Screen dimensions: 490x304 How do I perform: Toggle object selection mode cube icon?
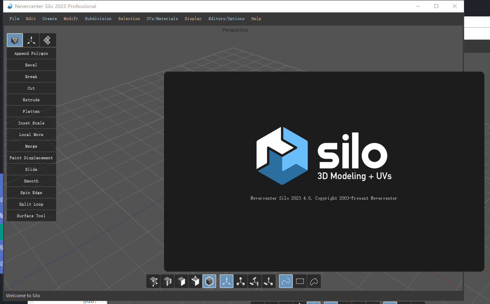tap(209, 281)
